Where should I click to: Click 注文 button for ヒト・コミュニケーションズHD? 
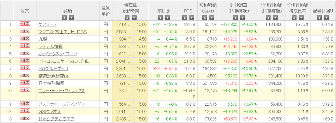[25, 60]
